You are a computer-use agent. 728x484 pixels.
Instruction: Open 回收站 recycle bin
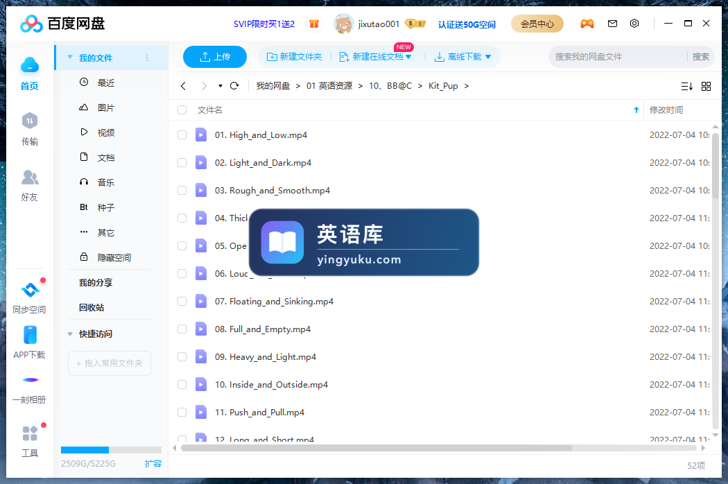92,307
